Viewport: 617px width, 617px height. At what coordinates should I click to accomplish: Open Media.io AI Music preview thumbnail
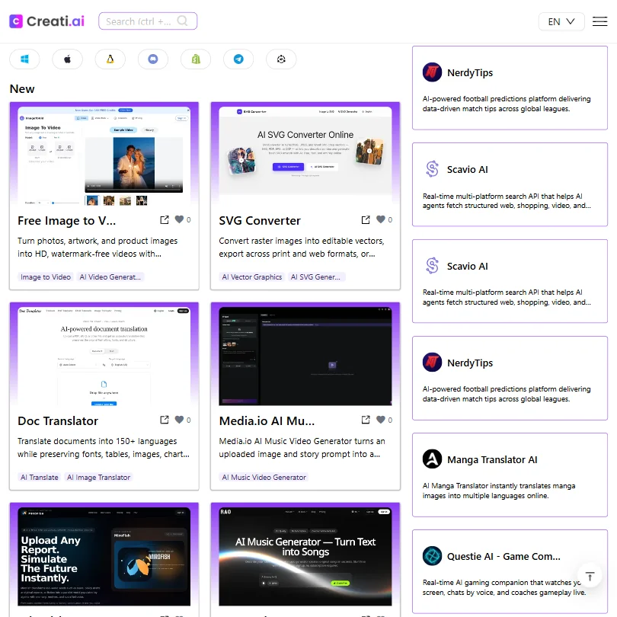[x=305, y=356]
